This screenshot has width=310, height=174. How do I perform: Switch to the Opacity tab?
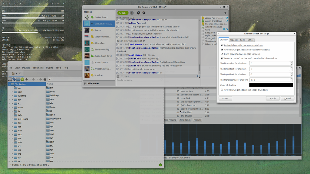[234, 40]
